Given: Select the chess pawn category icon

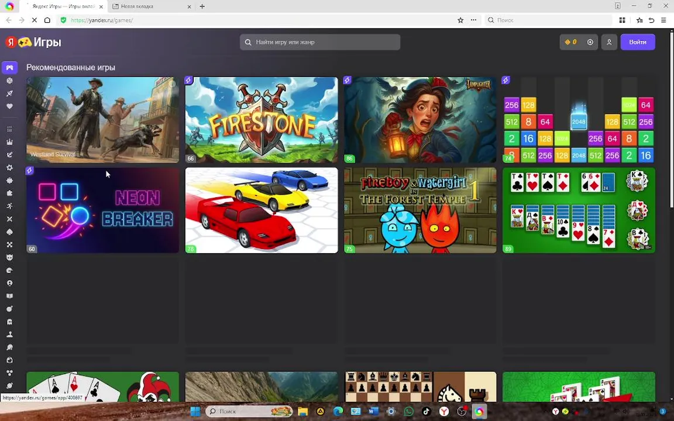Looking at the screenshot, I should click(9, 334).
